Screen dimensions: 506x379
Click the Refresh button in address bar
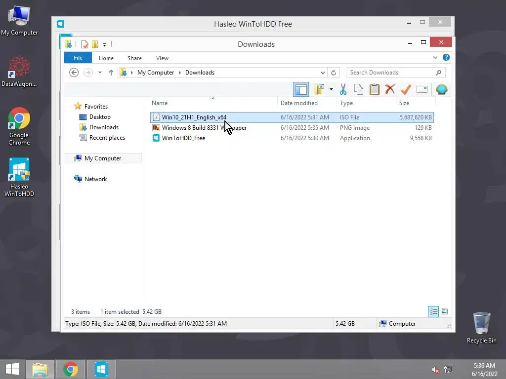[x=334, y=73]
